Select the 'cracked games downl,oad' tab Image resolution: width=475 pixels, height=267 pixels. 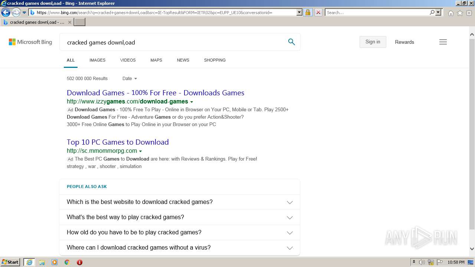[37, 22]
